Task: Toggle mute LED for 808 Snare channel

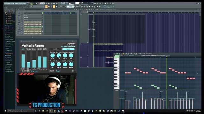Action: click(17, 20)
